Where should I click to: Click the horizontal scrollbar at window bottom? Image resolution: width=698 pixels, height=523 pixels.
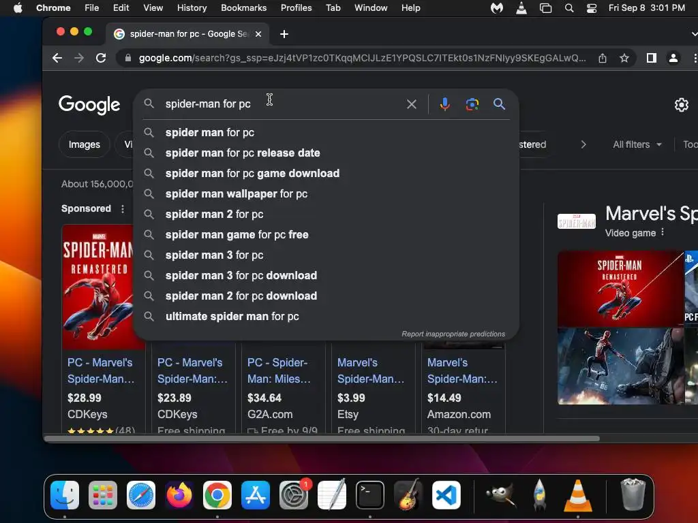pyautogui.click(x=322, y=439)
